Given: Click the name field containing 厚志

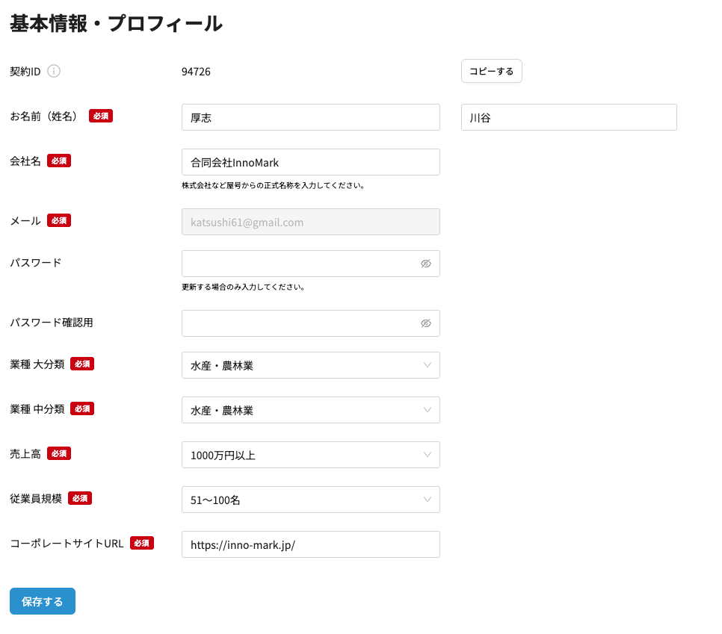Looking at the screenshot, I should (x=310, y=117).
